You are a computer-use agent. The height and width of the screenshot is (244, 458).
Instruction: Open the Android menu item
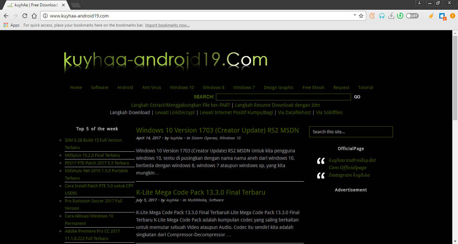125,87
